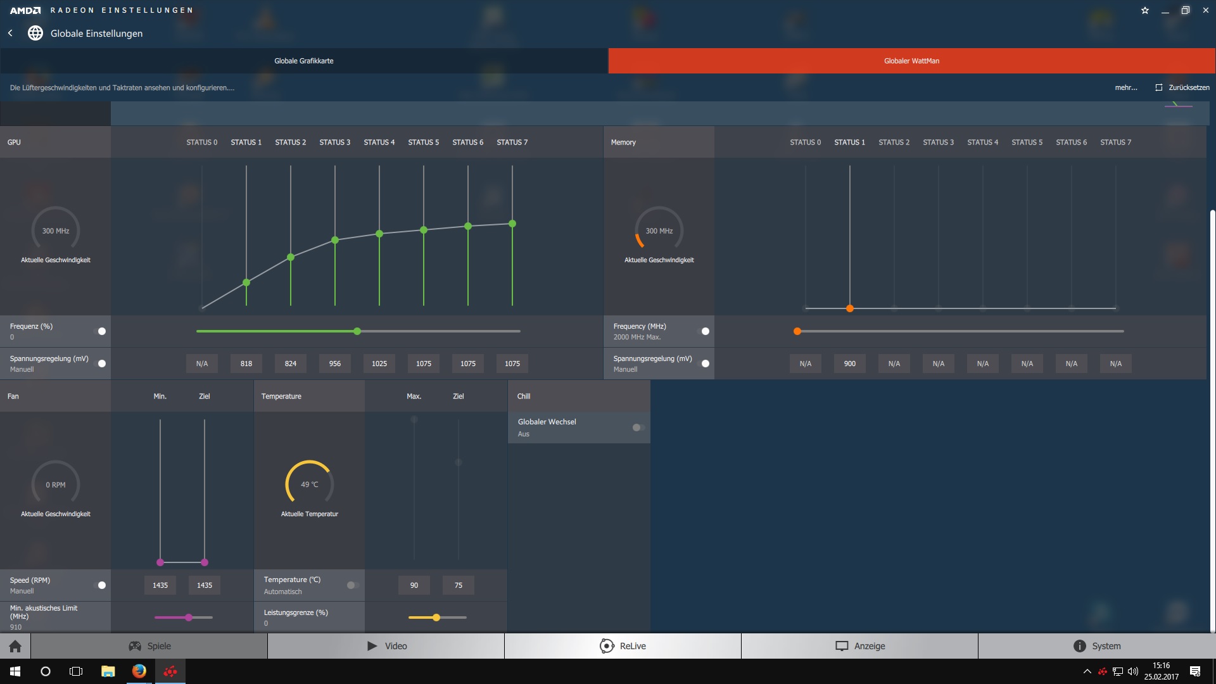
Task: Open the Video section
Action: click(386, 646)
